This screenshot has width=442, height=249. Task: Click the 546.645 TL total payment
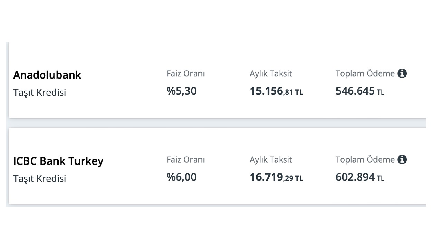point(360,91)
